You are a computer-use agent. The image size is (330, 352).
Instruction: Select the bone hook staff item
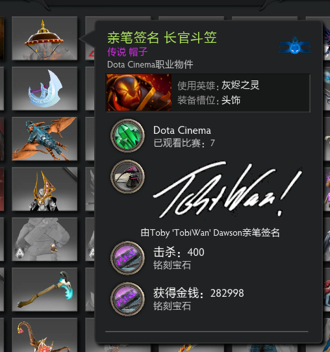coord(44,290)
